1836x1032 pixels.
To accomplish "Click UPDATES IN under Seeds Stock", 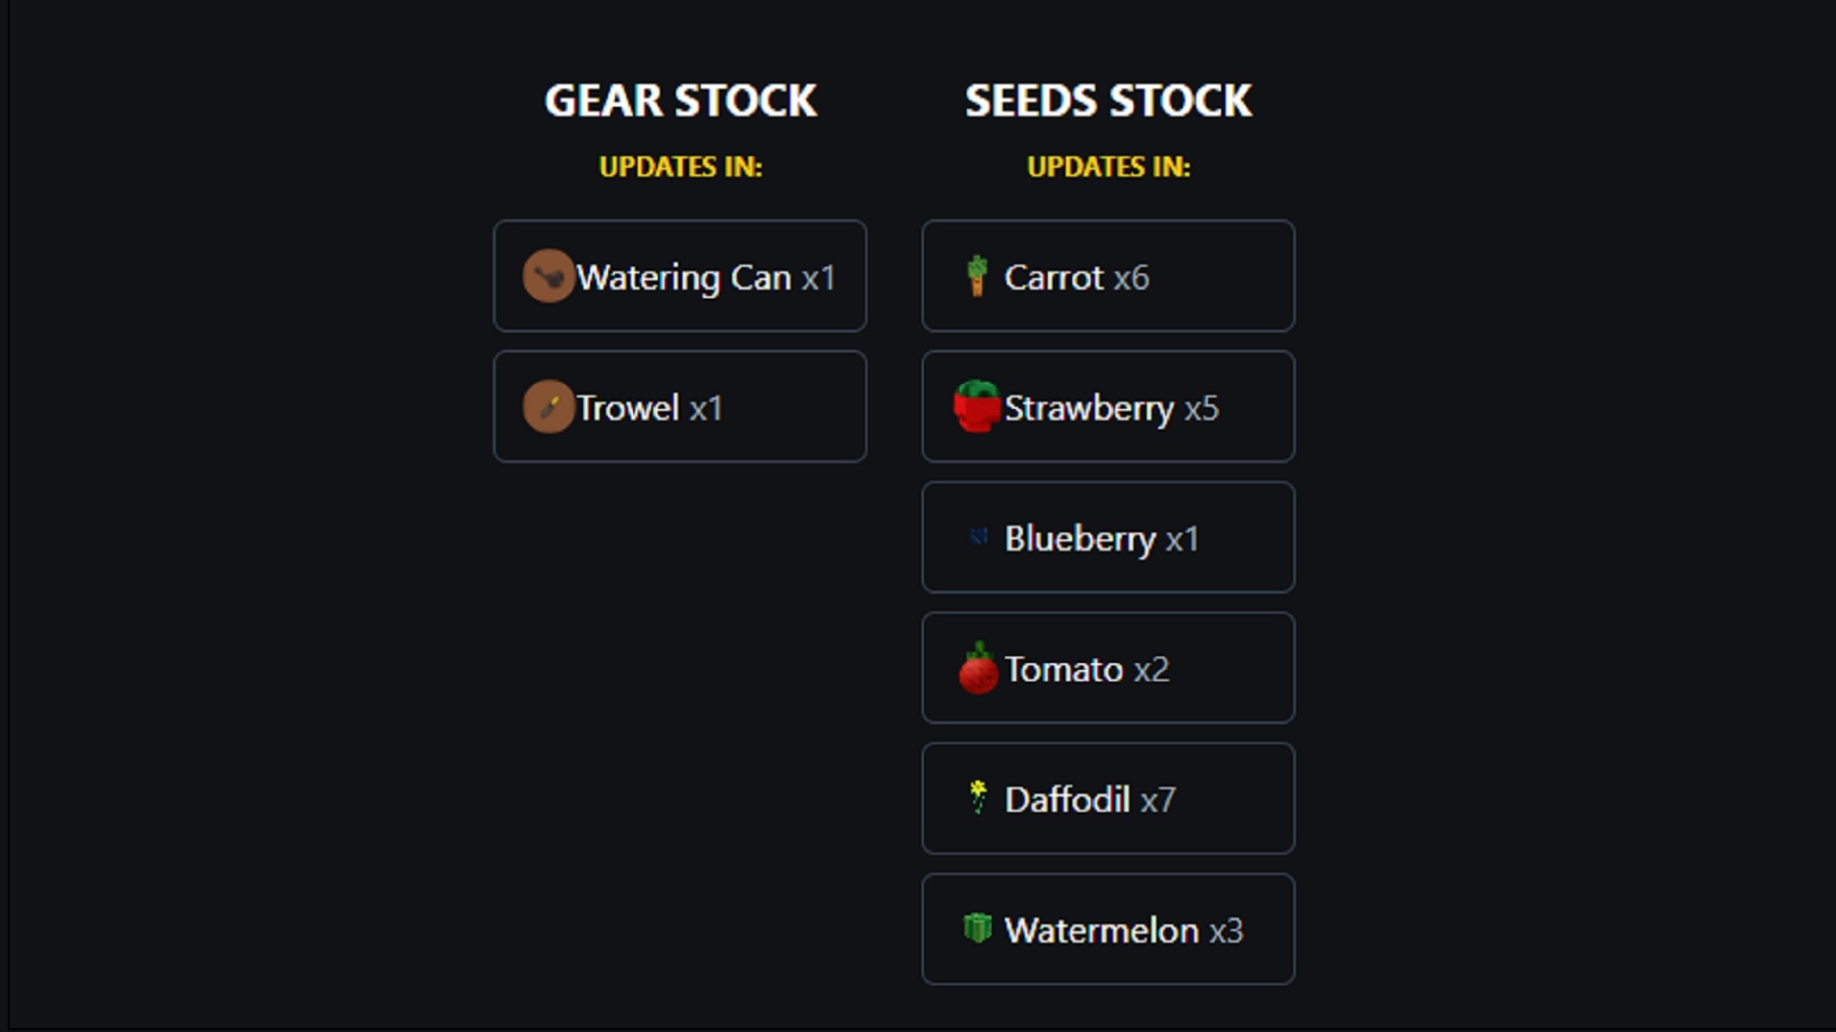I will pos(1108,166).
